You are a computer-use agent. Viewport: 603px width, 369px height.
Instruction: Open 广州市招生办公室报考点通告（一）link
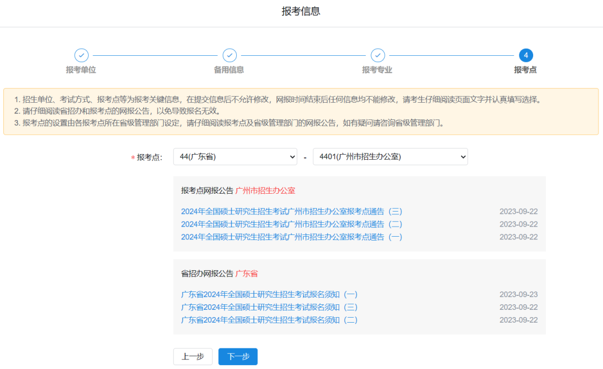[291, 237]
